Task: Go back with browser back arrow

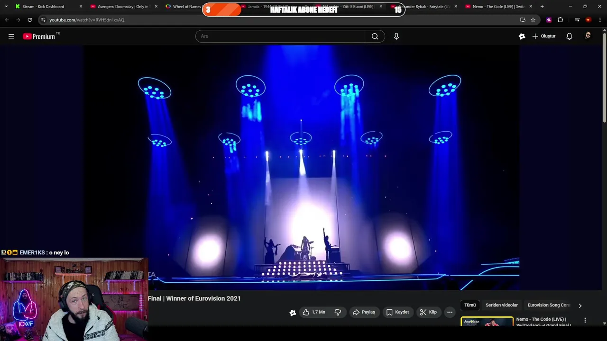Action: click(7, 20)
